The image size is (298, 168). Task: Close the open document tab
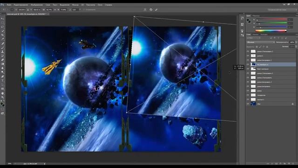pos(48,14)
